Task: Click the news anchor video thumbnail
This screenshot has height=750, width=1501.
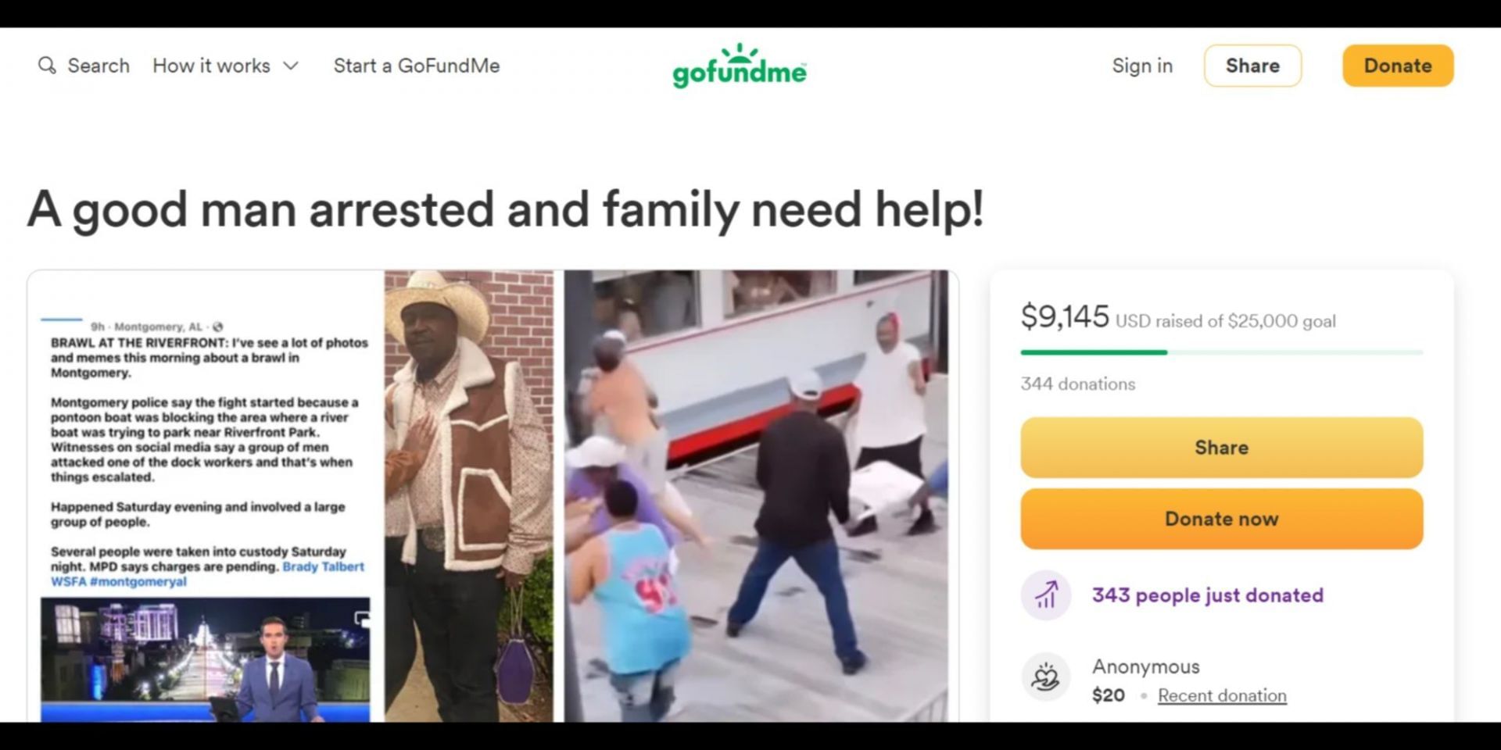Action: pos(205,660)
